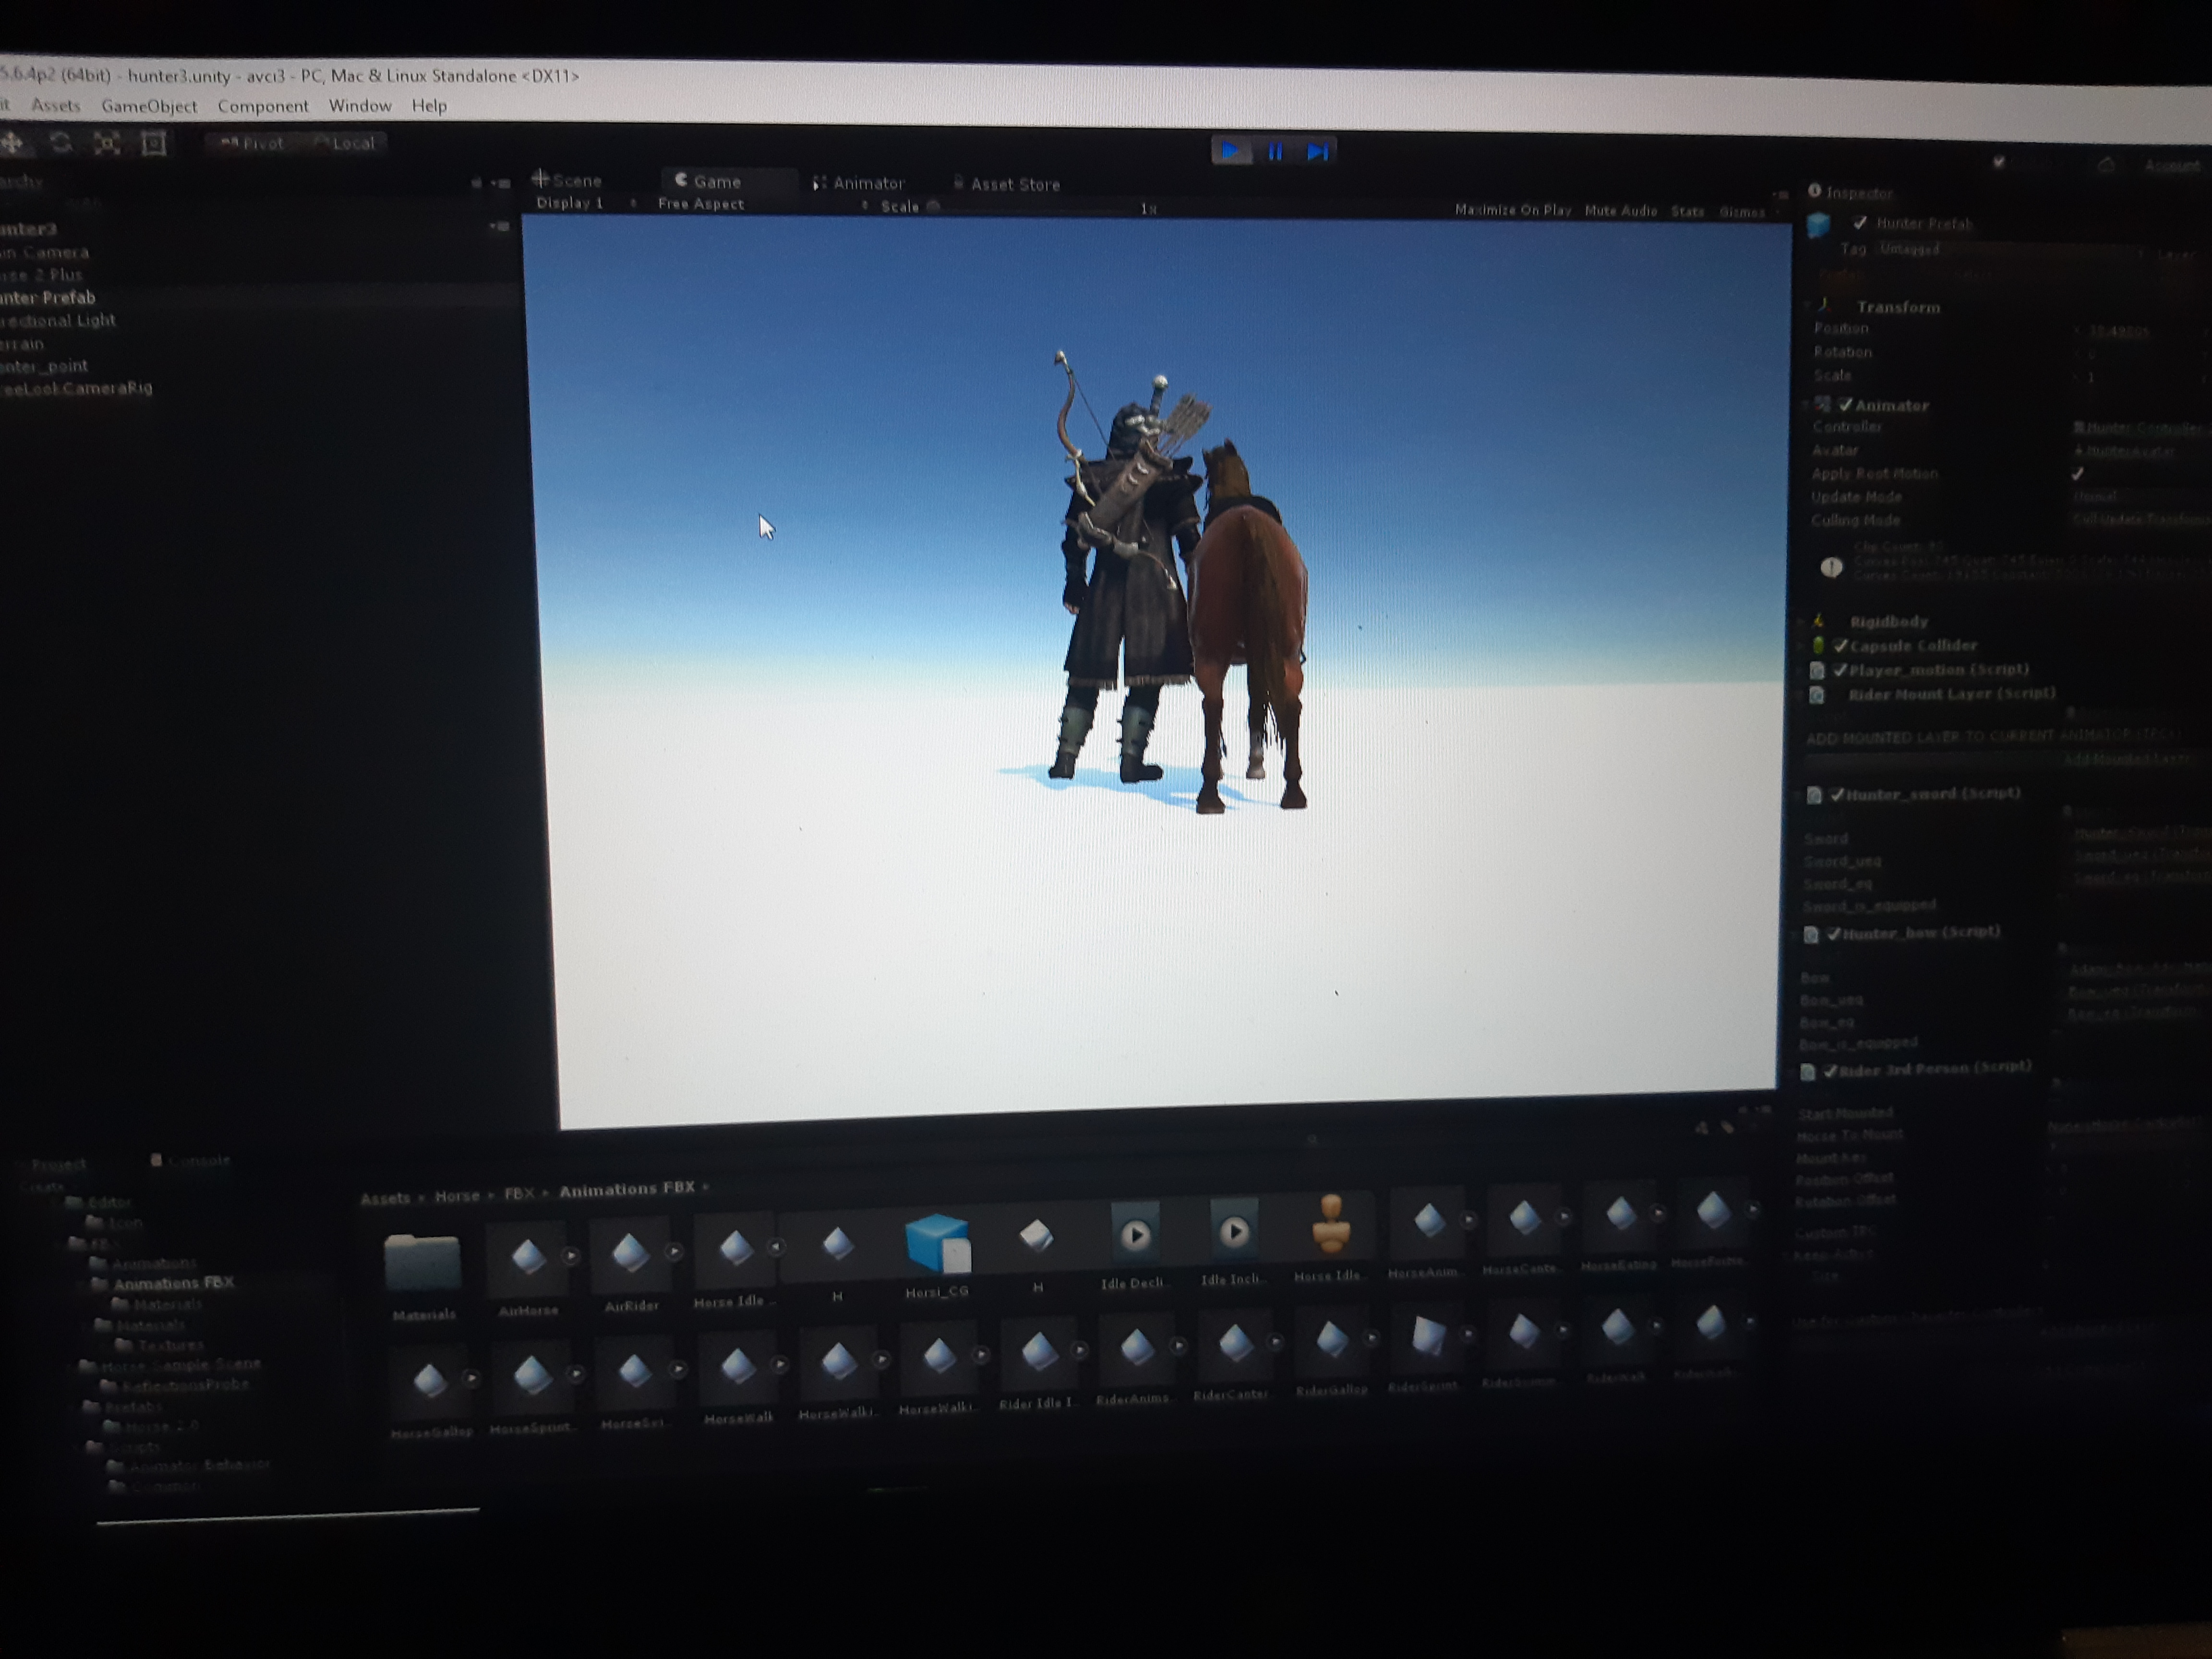Open the Update Mode dropdown
Screen dimensions: 2212x1659
[x=2140, y=496]
